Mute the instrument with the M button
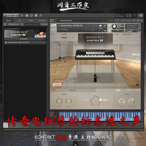Viewport: 146px width, 146px height. click(109, 30)
